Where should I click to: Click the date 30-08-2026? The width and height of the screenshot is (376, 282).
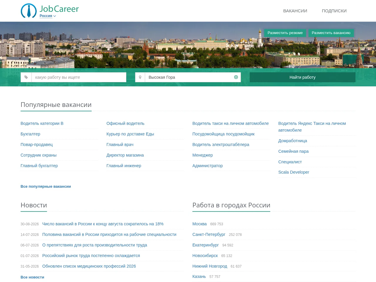30,224
